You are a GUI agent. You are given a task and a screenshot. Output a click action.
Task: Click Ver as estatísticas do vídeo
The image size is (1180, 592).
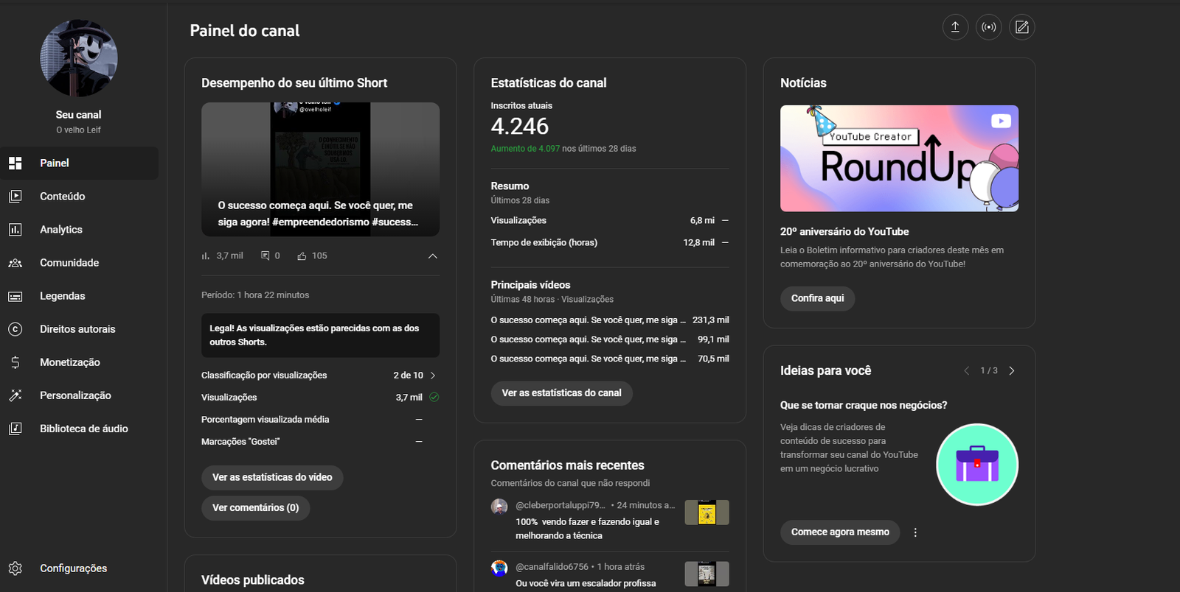click(x=272, y=477)
